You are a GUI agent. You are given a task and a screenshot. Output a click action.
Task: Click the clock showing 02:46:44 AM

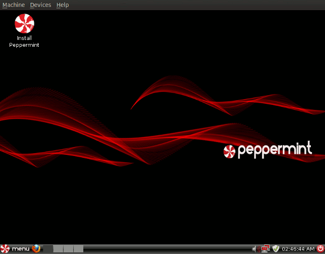(299, 249)
